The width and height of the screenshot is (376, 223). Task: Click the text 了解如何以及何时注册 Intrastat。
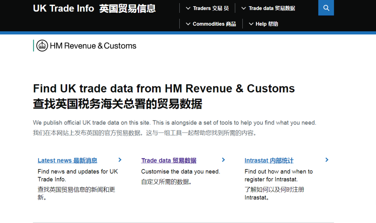click(x=274, y=193)
